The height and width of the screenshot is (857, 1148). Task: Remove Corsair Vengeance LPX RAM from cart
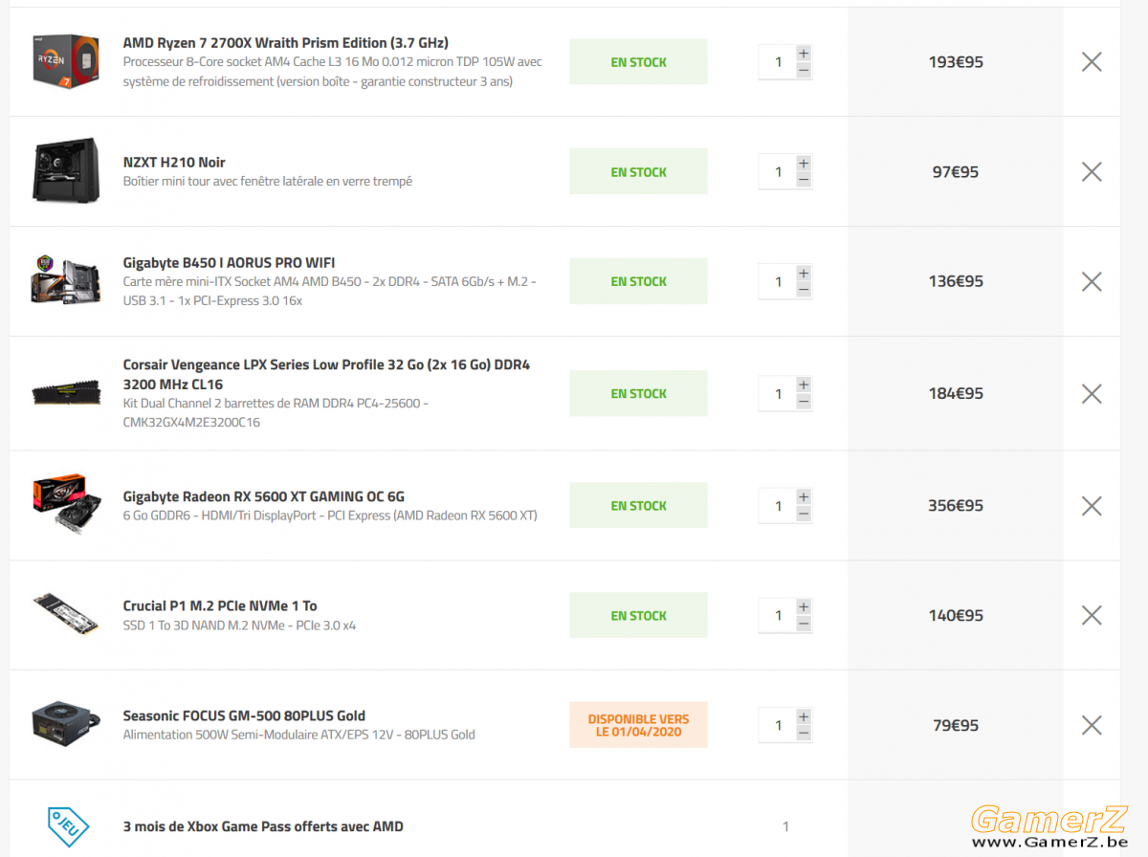point(1092,393)
